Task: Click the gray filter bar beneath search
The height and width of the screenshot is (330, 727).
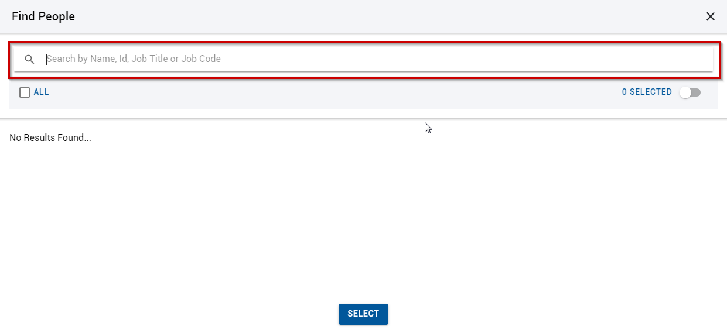Action: tap(363, 94)
